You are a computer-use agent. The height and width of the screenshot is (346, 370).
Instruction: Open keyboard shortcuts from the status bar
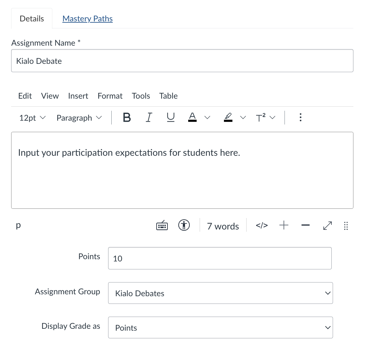coord(162,226)
